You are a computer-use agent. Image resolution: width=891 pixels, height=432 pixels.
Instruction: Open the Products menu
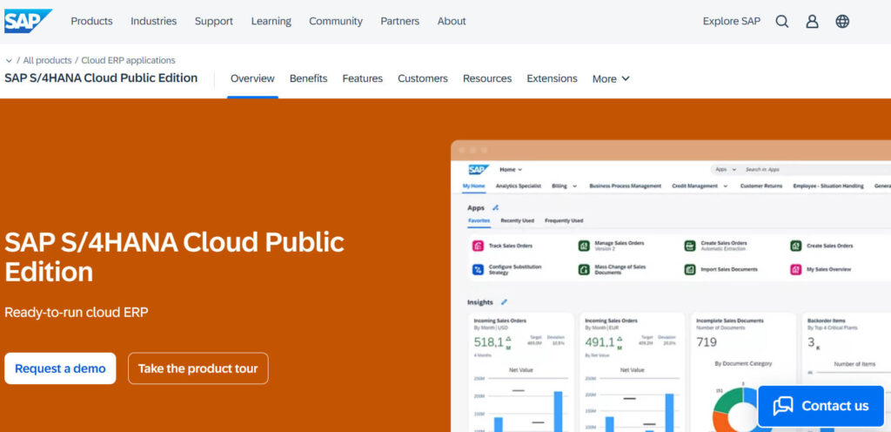[91, 21]
